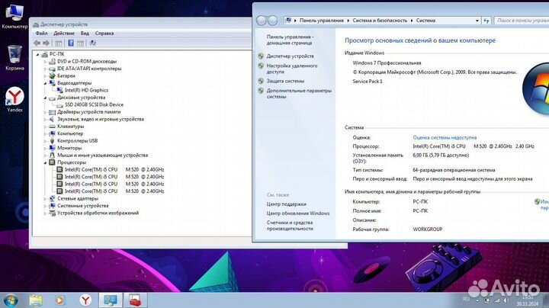
Task: Launch Yandex browser from the desktop shortcut
Action: (14, 99)
